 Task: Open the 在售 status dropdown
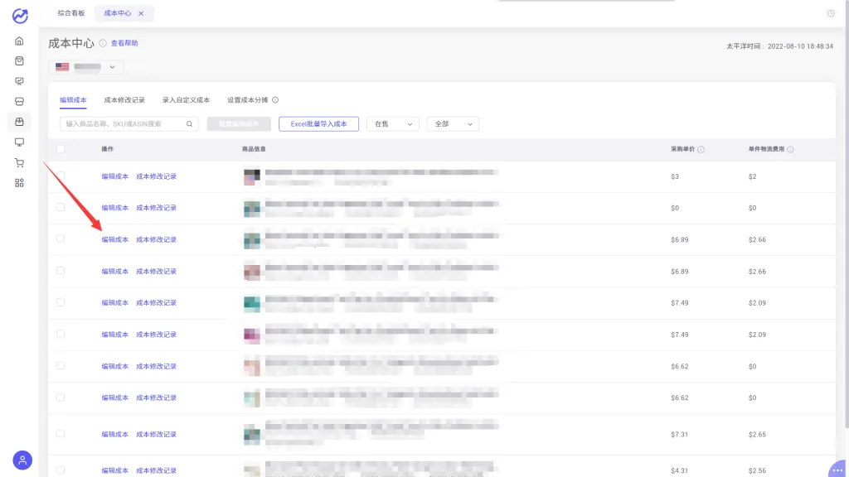click(392, 124)
